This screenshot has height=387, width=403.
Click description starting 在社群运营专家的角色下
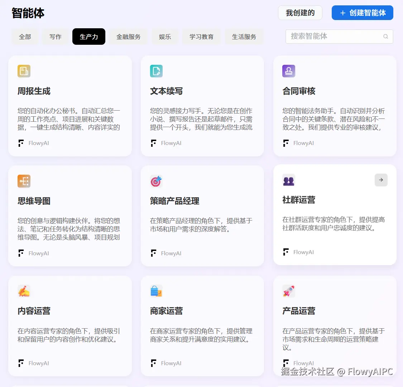334,224
